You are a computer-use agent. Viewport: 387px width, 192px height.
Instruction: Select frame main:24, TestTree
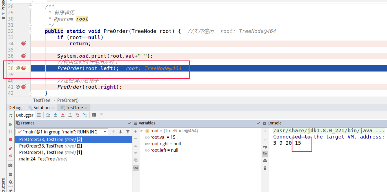73,159
